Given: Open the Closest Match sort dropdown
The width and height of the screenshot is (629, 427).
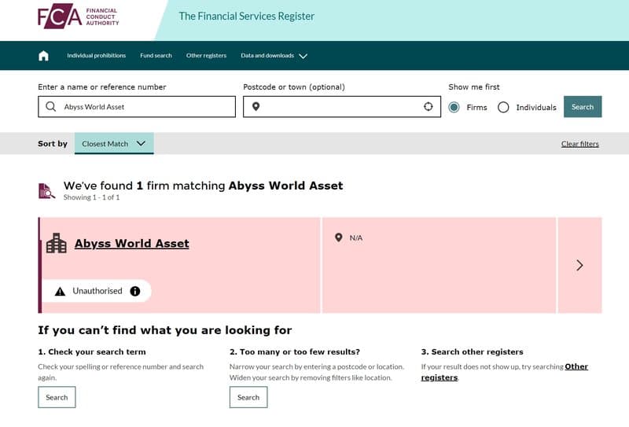Looking at the screenshot, I should [114, 143].
